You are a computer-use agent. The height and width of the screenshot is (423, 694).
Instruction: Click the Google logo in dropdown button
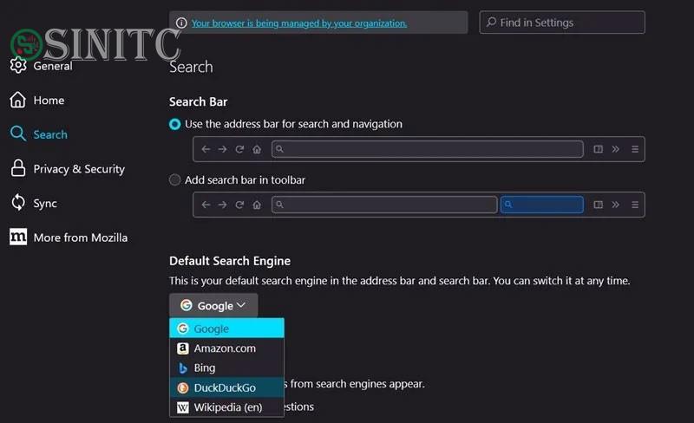coord(187,305)
